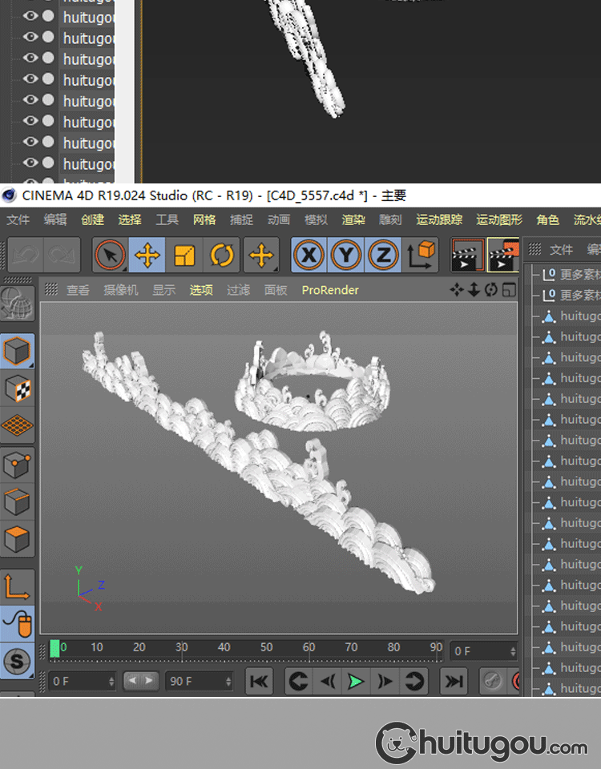Toggle the Z axis lock

[384, 256]
